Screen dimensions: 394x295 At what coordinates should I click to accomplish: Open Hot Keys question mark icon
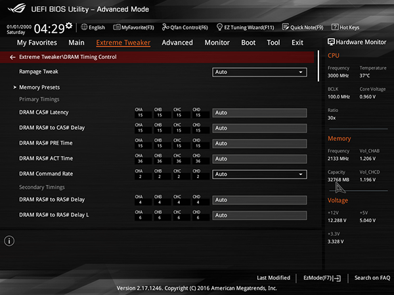pos(335,27)
